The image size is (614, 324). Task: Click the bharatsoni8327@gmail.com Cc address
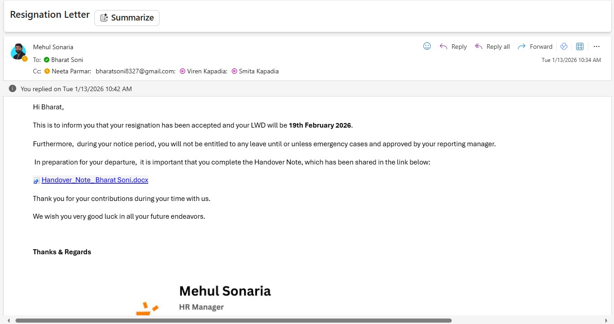click(x=135, y=71)
